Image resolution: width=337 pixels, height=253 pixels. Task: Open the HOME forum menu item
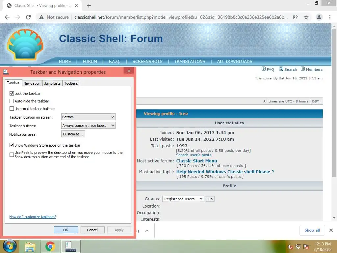click(x=65, y=61)
